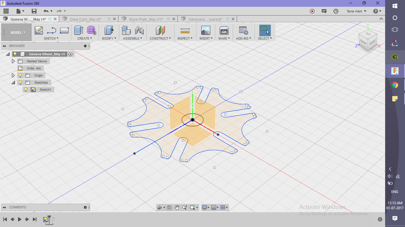The image size is (405, 227).
Task: Click the Insert image icon
Action: coord(205,30)
